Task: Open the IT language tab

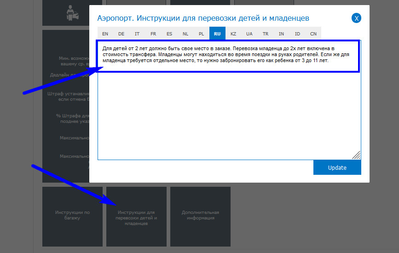Action: click(137, 34)
